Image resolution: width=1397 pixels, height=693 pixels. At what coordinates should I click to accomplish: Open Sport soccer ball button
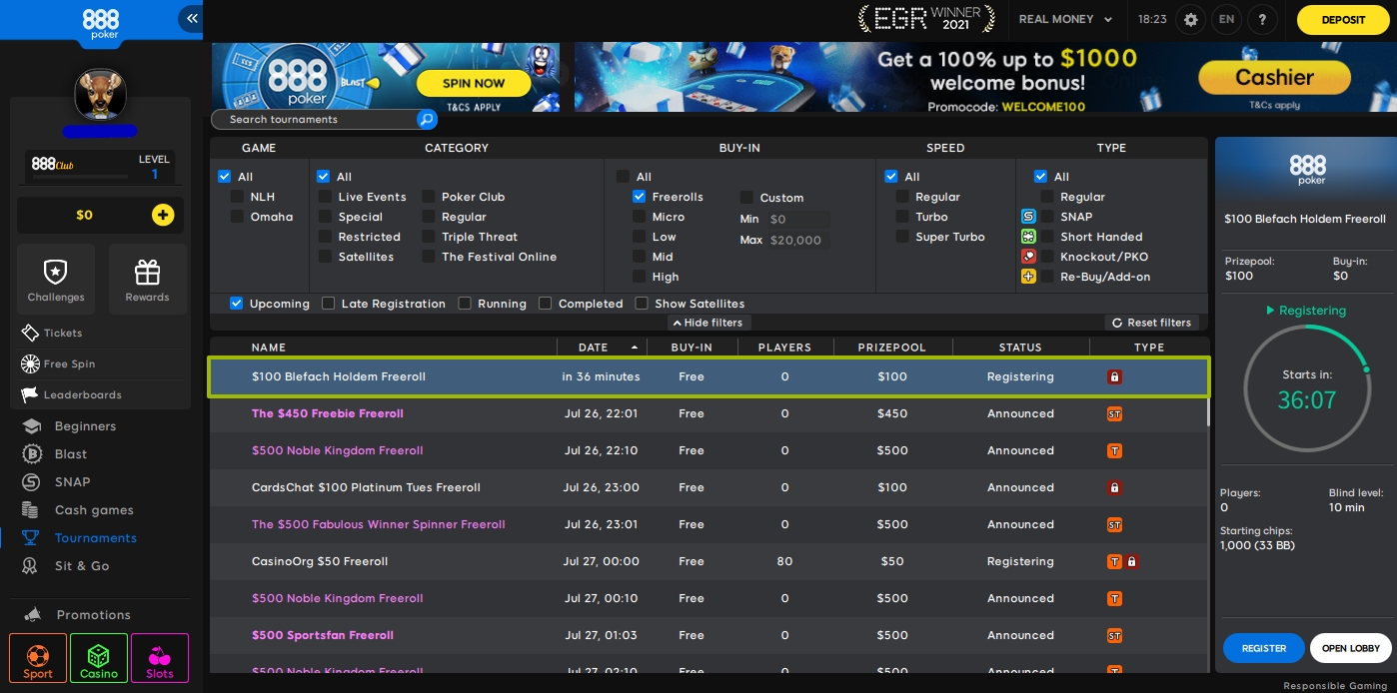tap(38, 658)
